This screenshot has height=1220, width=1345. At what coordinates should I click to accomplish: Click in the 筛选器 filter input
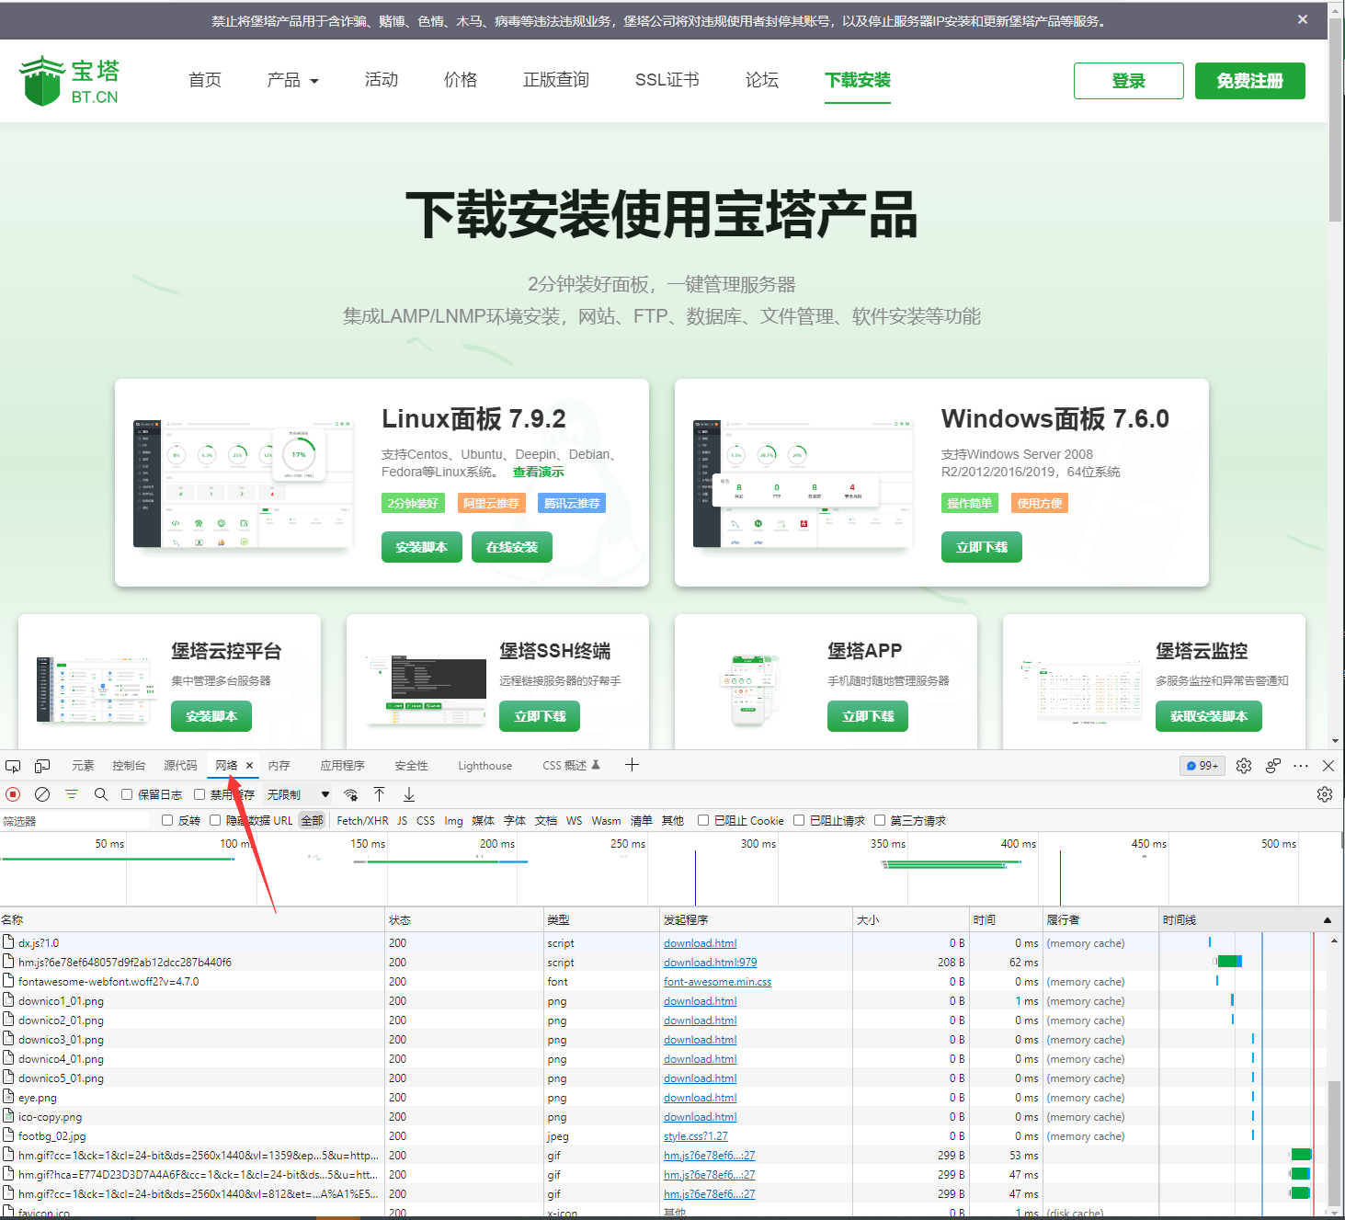point(75,821)
